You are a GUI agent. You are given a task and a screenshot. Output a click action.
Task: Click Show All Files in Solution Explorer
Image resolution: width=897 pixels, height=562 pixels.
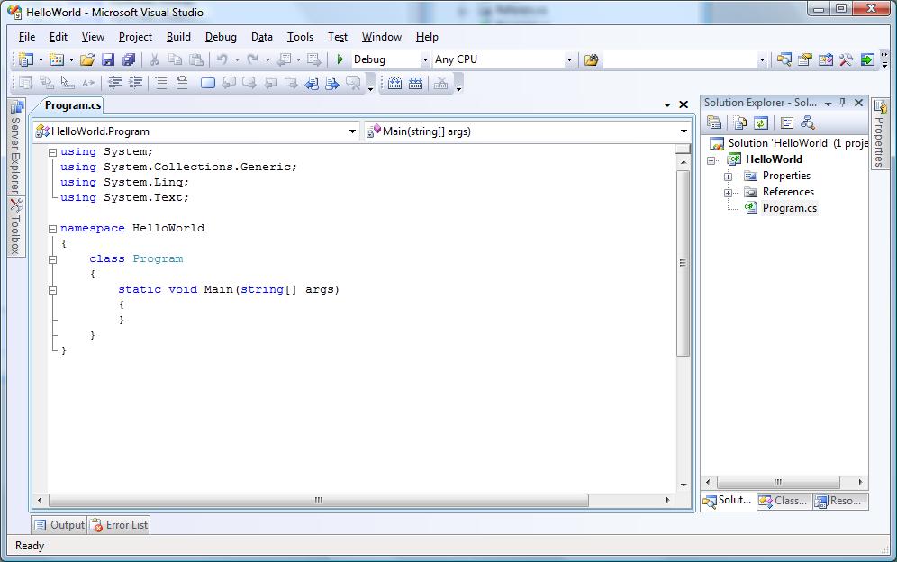[740, 122]
